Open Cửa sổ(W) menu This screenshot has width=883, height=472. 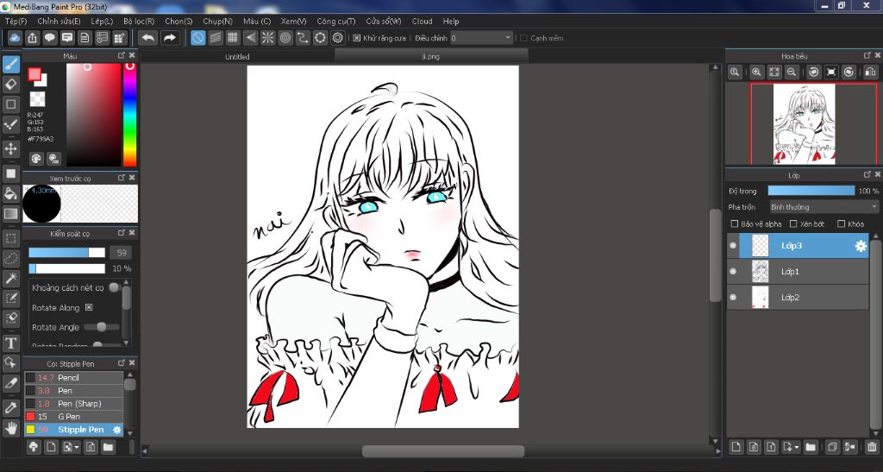click(384, 21)
